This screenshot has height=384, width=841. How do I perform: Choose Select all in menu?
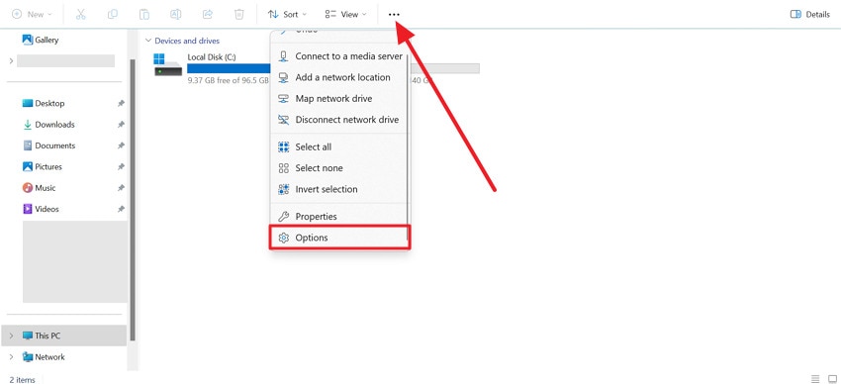click(340, 146)
